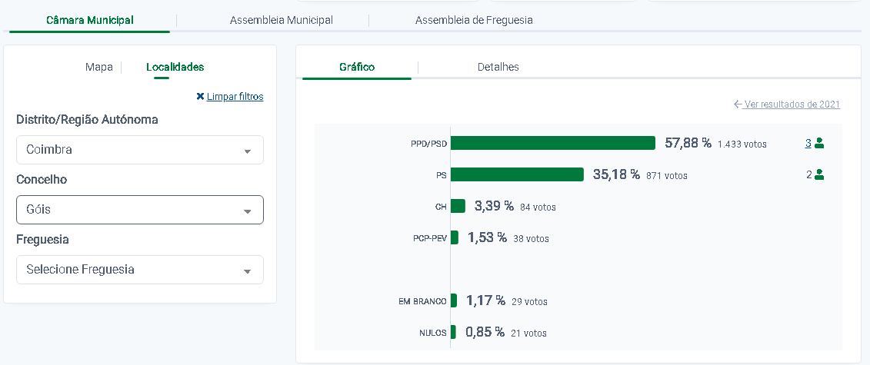Open the Distrito/Região Autónoma dropdown showing Coimbra
The height and width of the screenshot is (365, 870).
coord(139,150)
